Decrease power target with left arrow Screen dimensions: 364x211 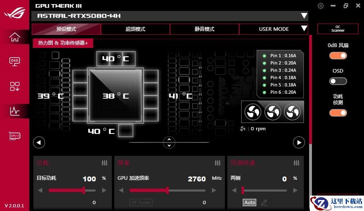point(40,190)
